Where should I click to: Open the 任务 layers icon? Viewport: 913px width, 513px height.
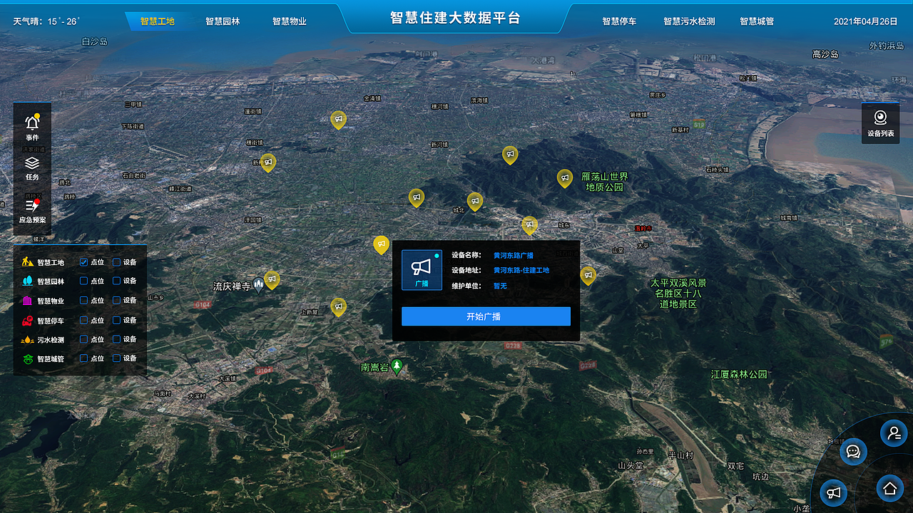click(32, 162)
